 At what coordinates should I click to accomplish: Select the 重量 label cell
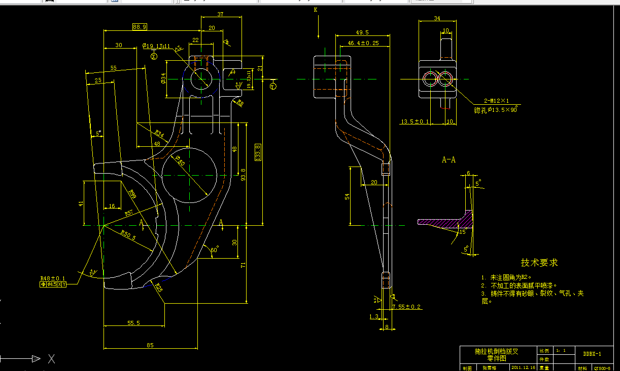pos(544,367)
